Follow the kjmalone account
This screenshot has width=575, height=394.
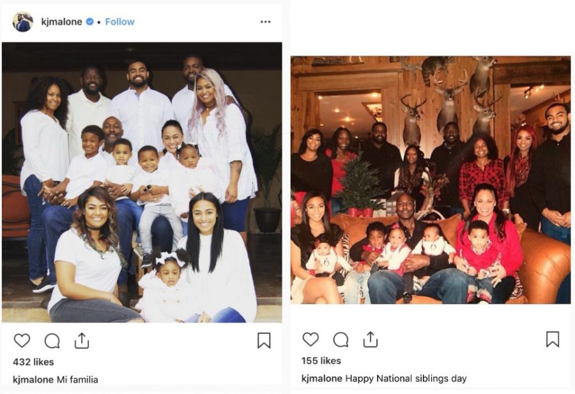point(119,22)
